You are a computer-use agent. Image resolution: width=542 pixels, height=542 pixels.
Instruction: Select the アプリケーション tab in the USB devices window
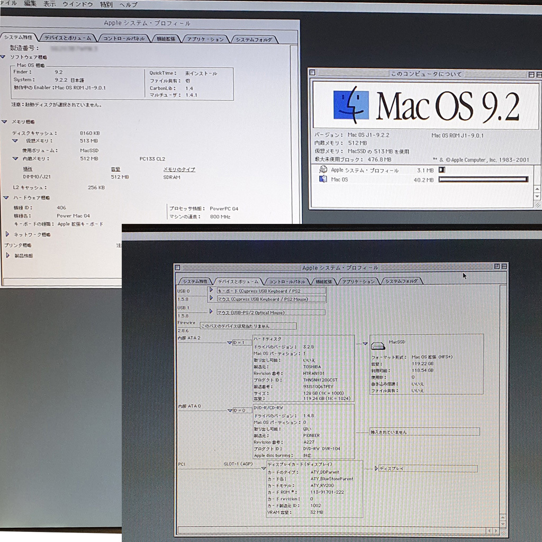pyautogui.click(x=358, y=282)
